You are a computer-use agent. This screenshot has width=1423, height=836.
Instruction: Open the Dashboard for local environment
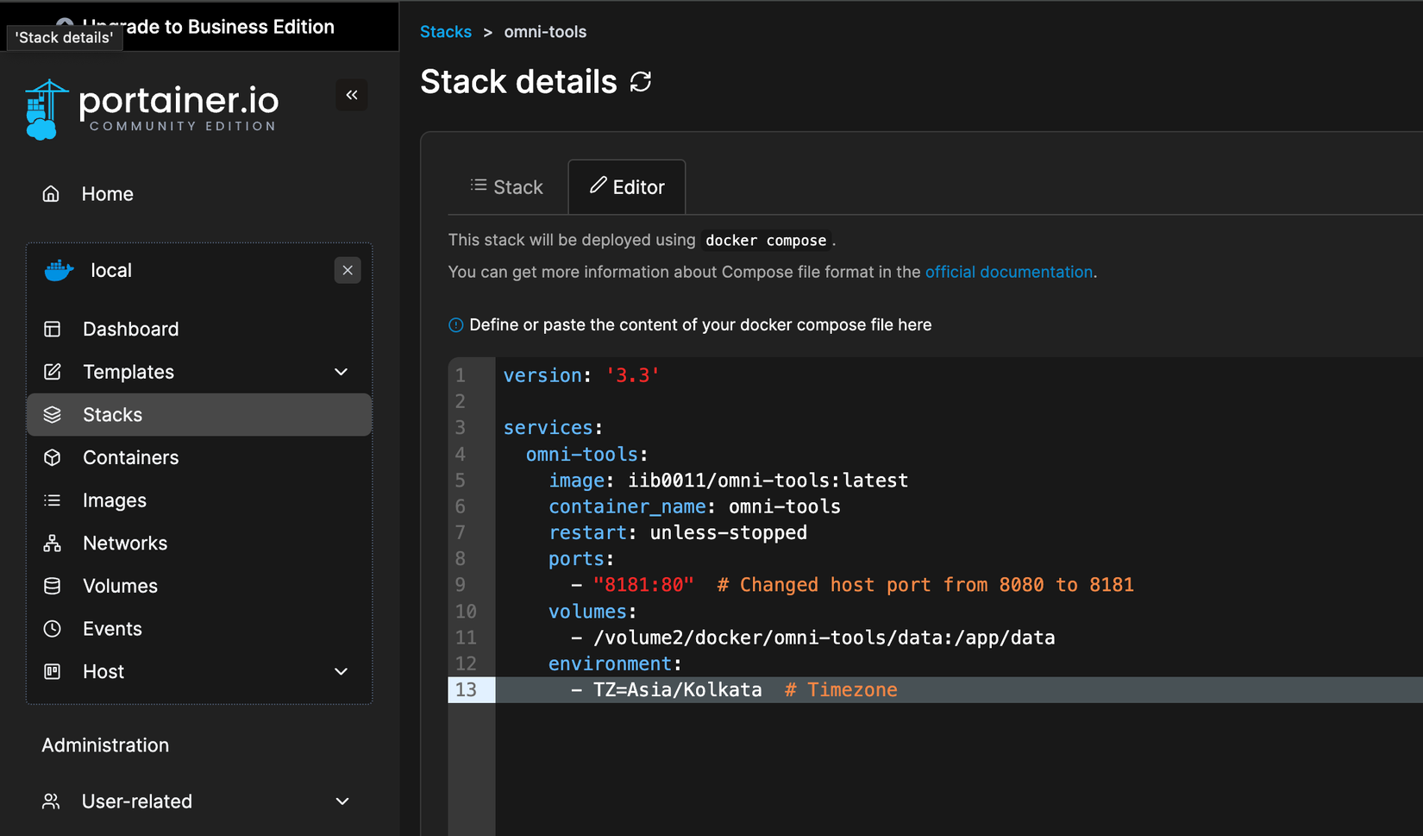click(131, 329)
